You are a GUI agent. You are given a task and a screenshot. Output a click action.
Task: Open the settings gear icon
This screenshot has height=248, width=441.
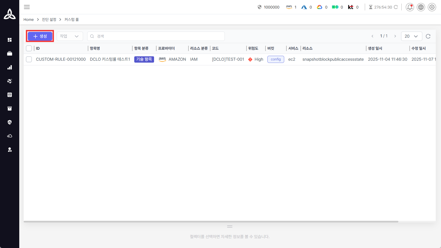tap(432, 7)
